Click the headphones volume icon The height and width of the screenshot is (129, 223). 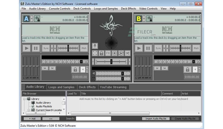(x=93, y=79)
